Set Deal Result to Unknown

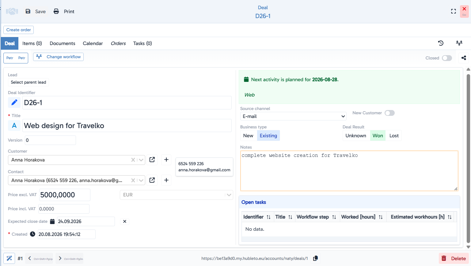pyautogui.click(x=356, y=136)
